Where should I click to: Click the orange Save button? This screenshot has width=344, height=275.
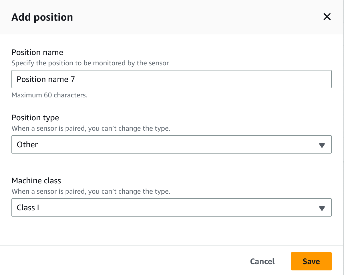click(311, 261)
